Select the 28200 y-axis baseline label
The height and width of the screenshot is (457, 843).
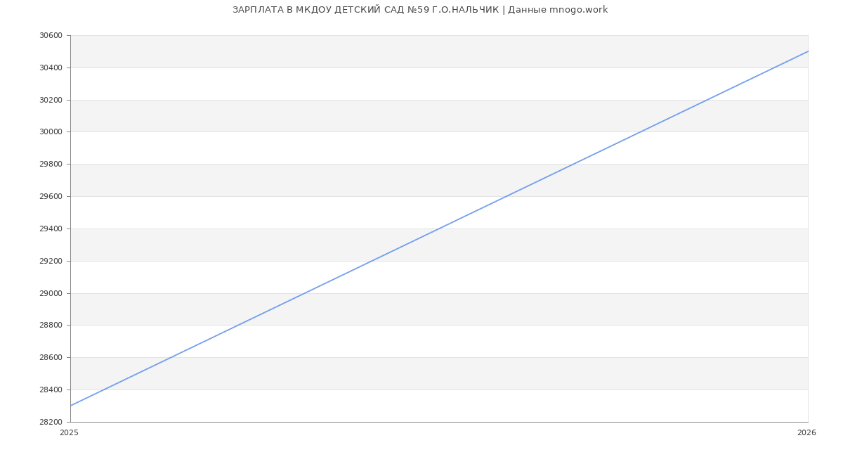51,423
